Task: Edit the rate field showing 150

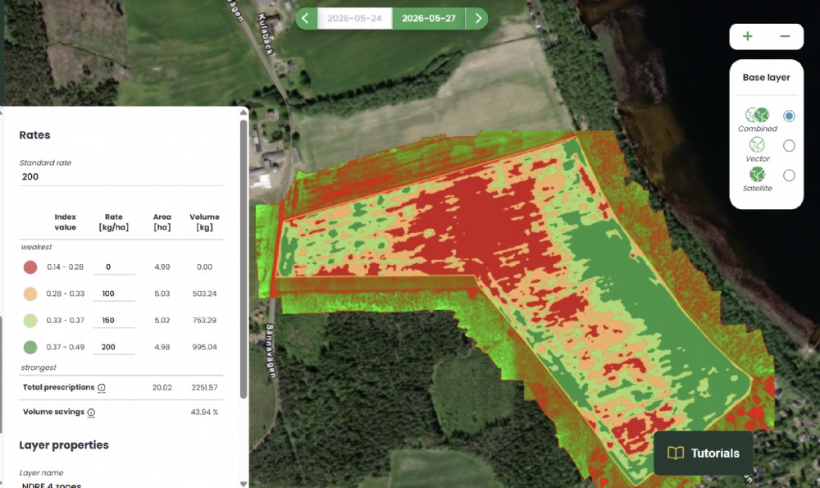Action: click(x=114, y=320)
